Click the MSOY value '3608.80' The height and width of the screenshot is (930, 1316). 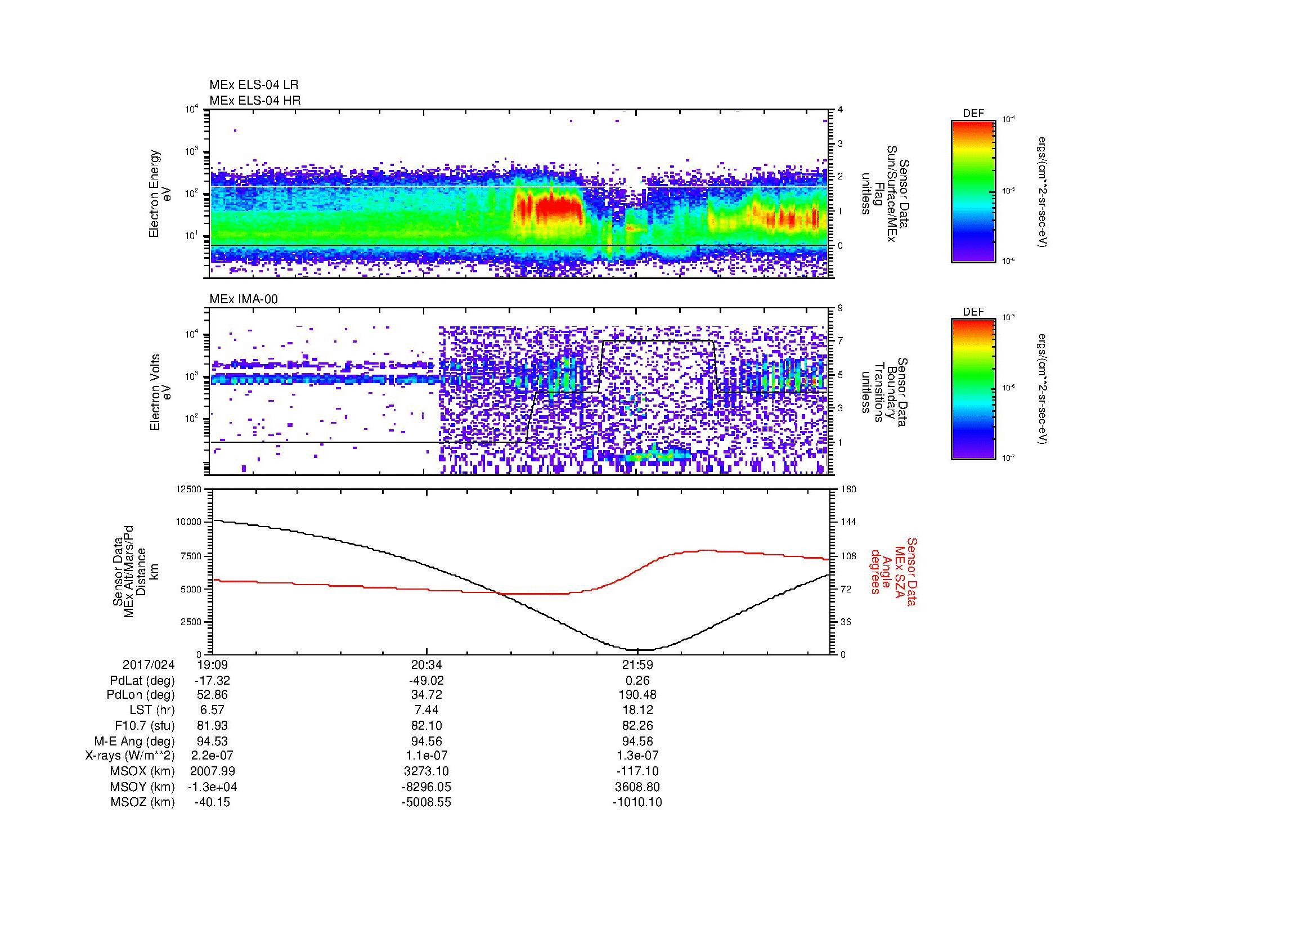point(637,787)
